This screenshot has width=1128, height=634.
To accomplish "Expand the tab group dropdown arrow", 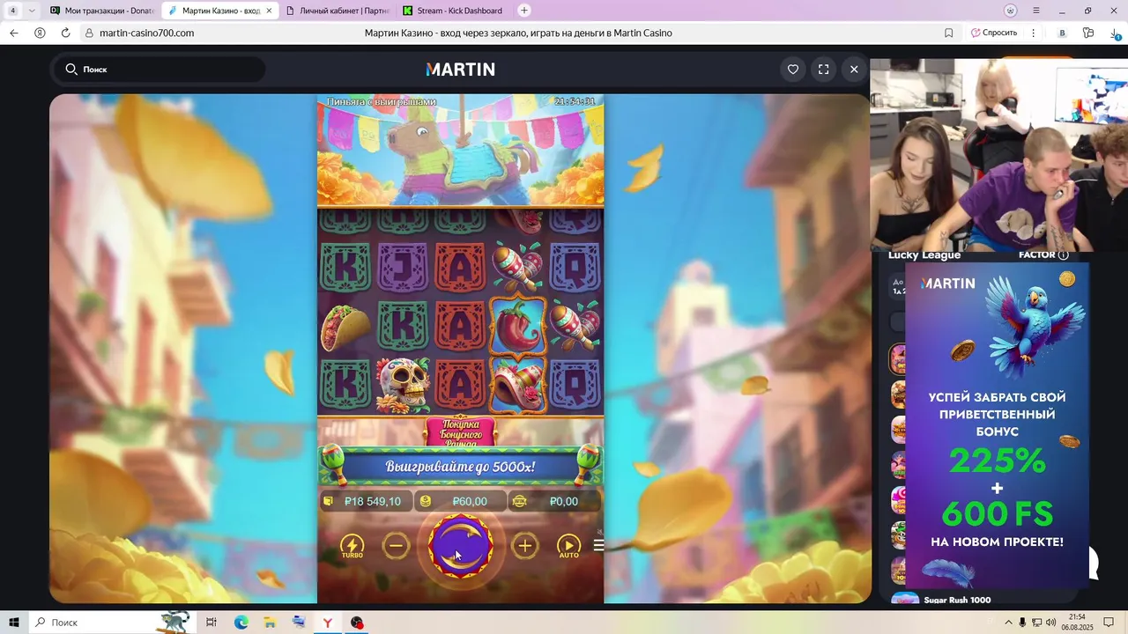I will click(x=33, y=11).
